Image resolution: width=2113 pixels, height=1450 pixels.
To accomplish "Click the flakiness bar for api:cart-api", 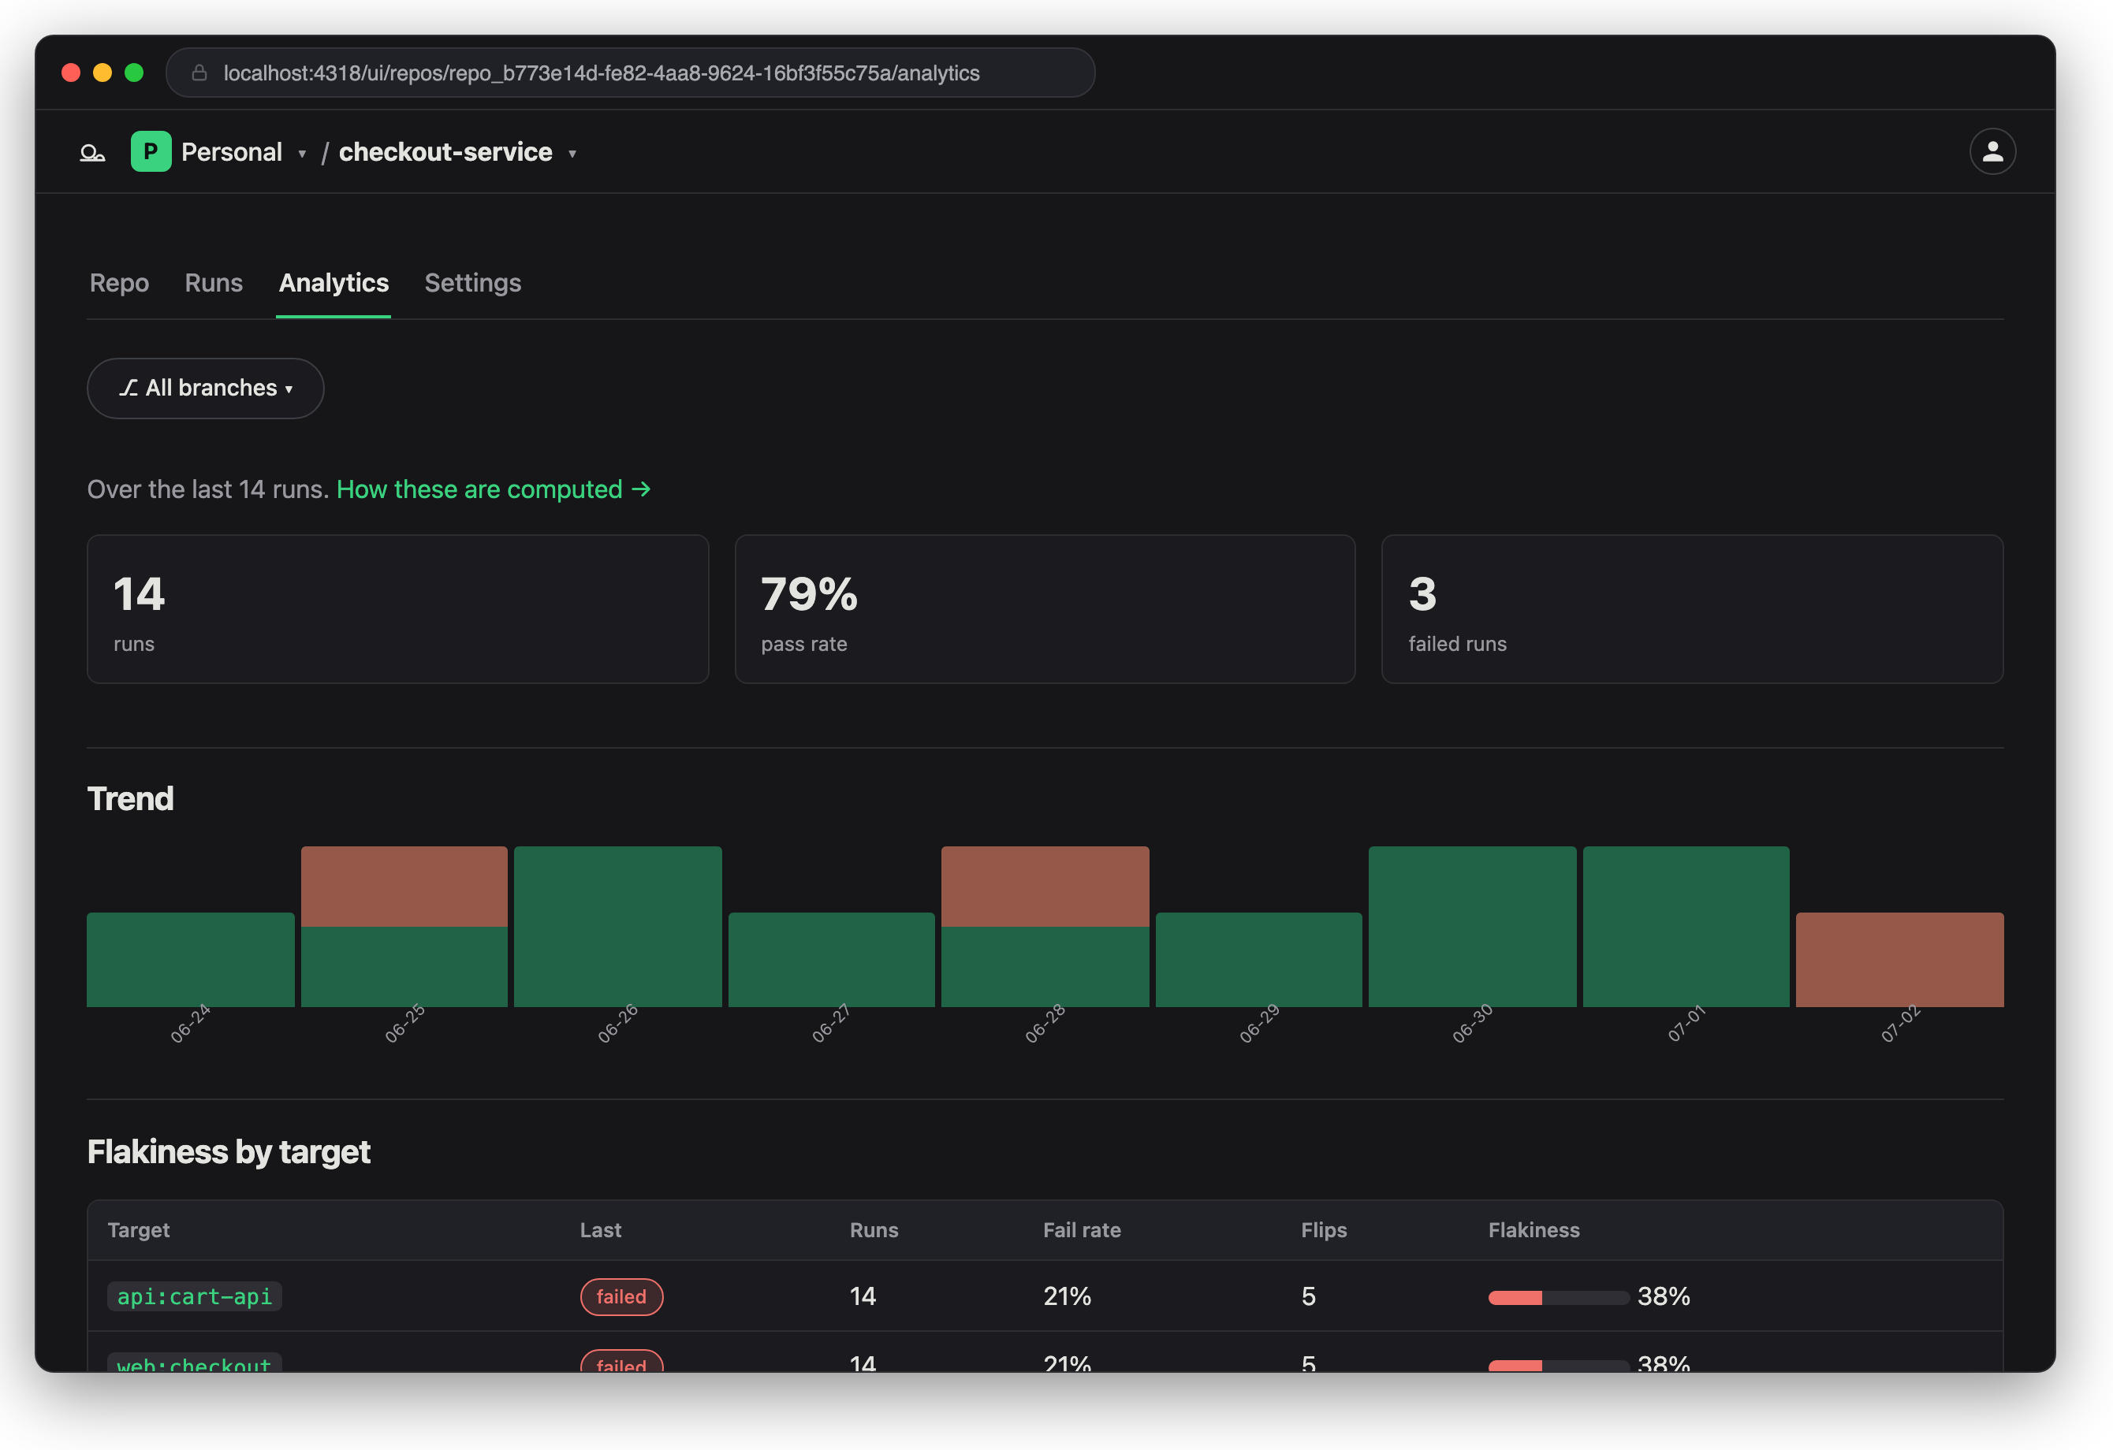I will point(1559,1297).
